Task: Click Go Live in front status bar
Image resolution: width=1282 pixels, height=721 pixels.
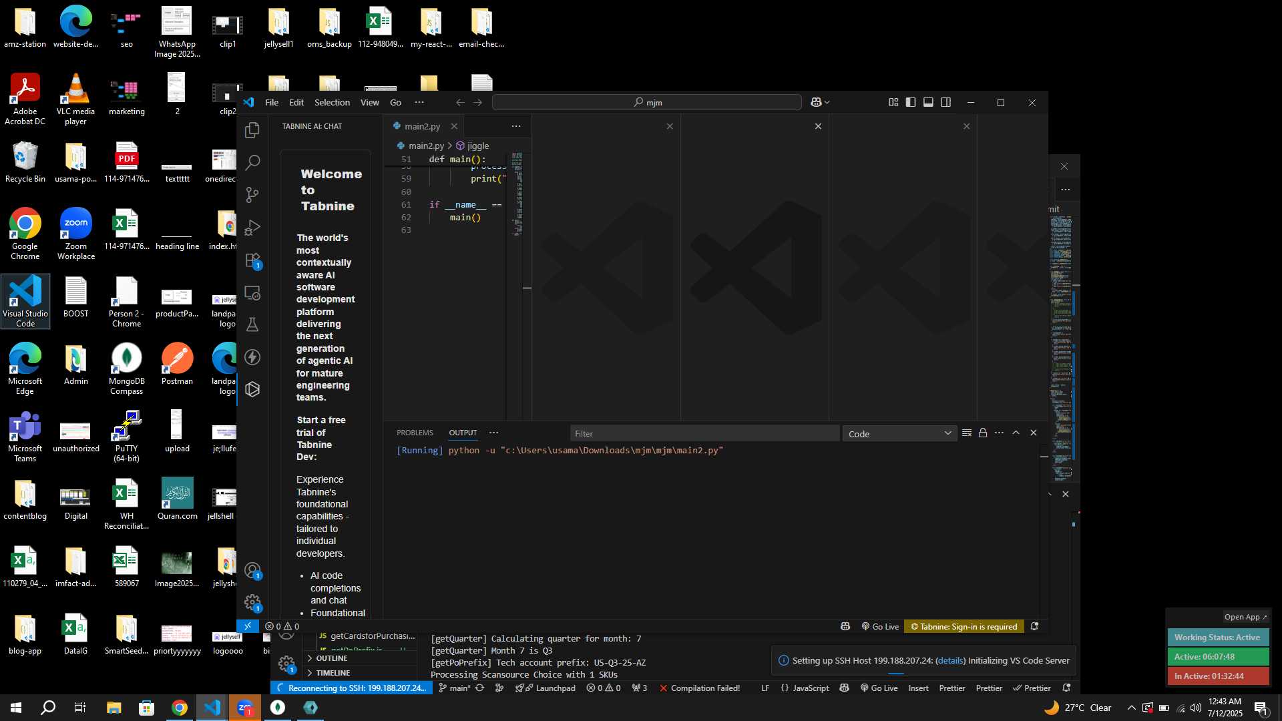Action: pyautogui.click(x=880, y=626)
